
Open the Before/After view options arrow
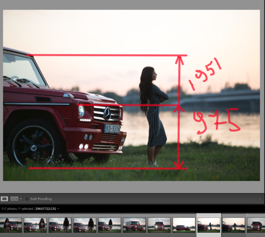[x=21, y=199]
